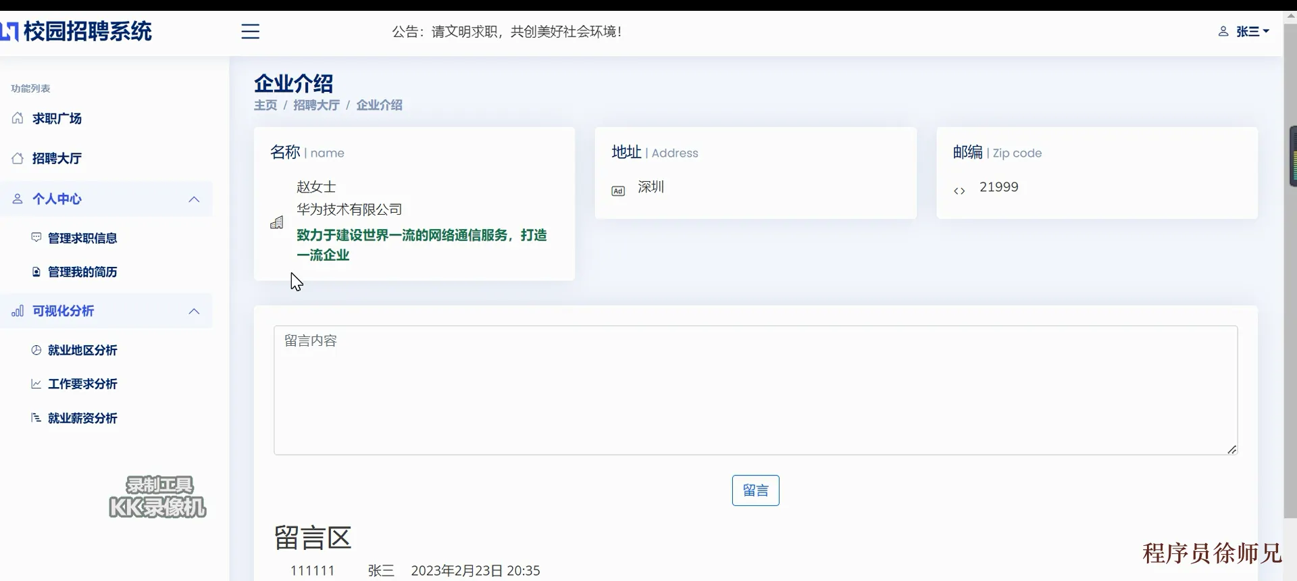Submit with the 留言 button
The height and width of the screenshot is (581, 1297).
click(x=755, y=490)
